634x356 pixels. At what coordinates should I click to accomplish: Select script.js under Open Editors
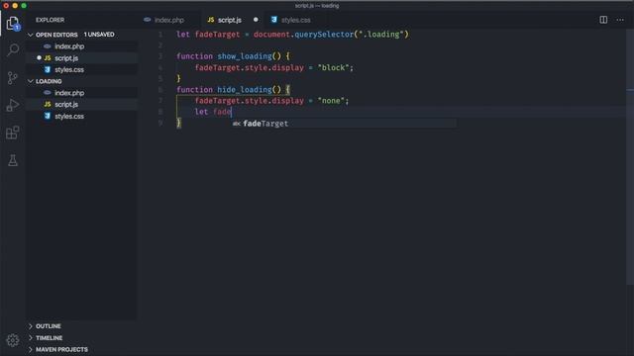(82, 58)
